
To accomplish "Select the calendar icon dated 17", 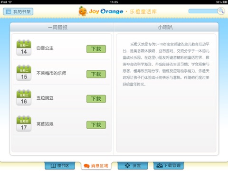I will (x=24, y=123).
